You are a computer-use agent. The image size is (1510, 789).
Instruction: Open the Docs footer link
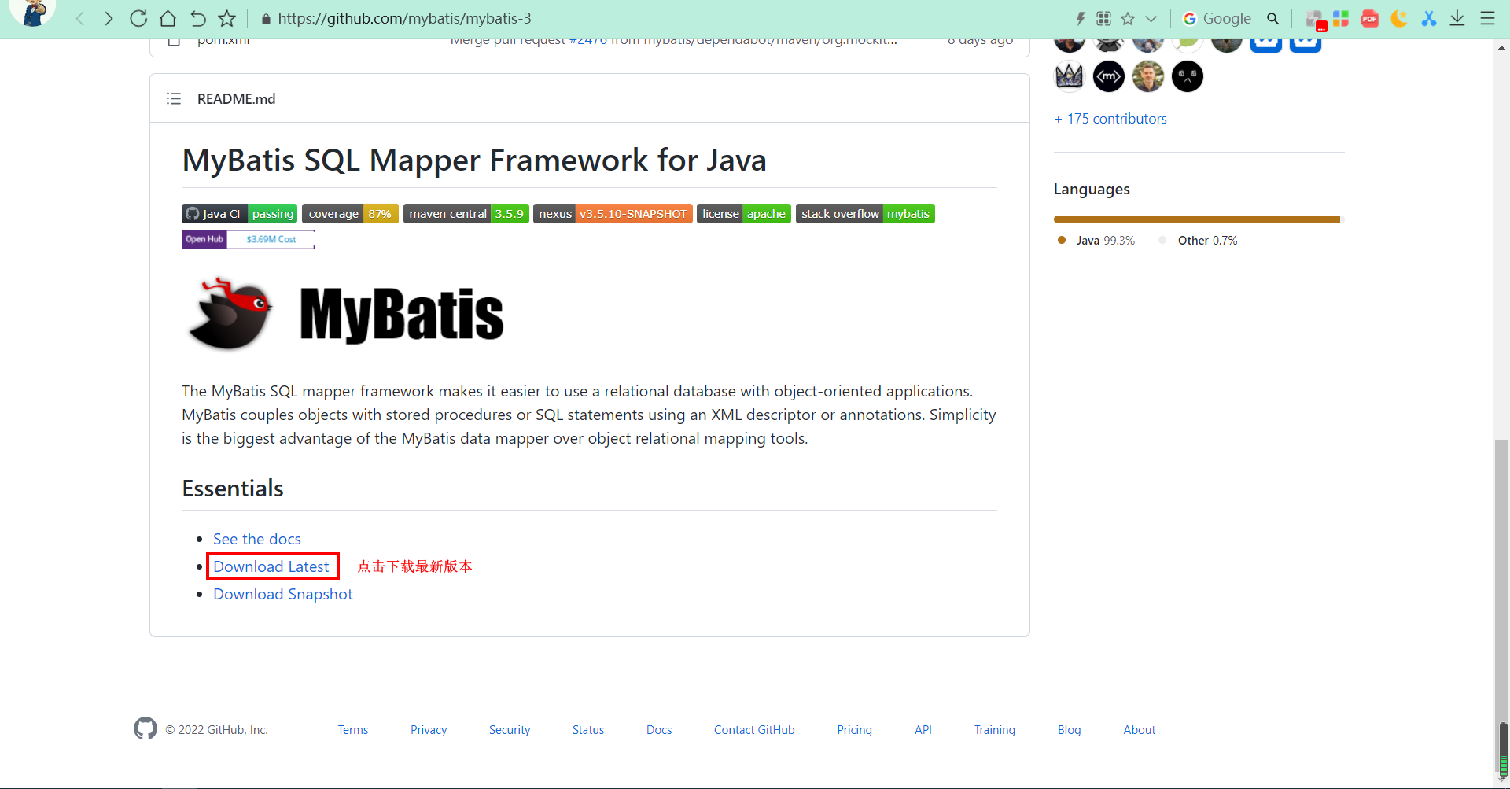(x=659, y=730)
